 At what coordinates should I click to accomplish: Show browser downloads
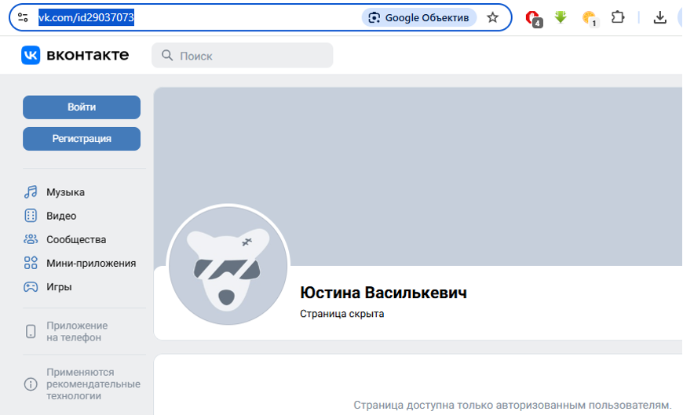tap(659, 17)
